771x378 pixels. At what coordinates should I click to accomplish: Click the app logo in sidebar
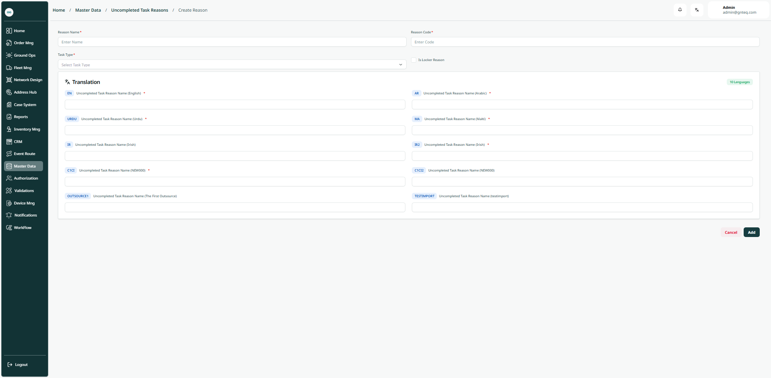tap(9, 12)
